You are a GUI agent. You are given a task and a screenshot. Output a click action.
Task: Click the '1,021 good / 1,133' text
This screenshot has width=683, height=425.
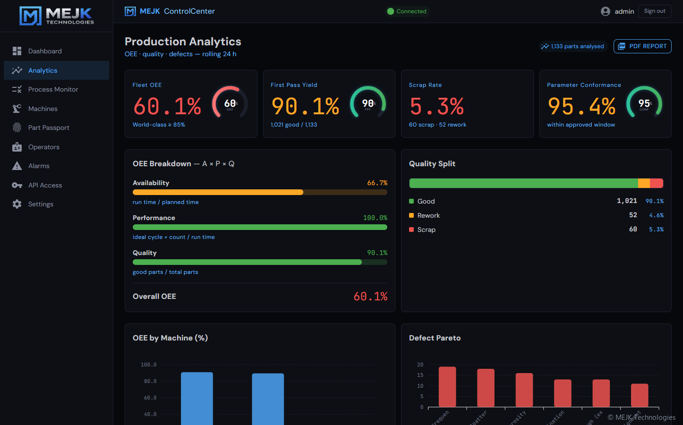tap(294, 125)
